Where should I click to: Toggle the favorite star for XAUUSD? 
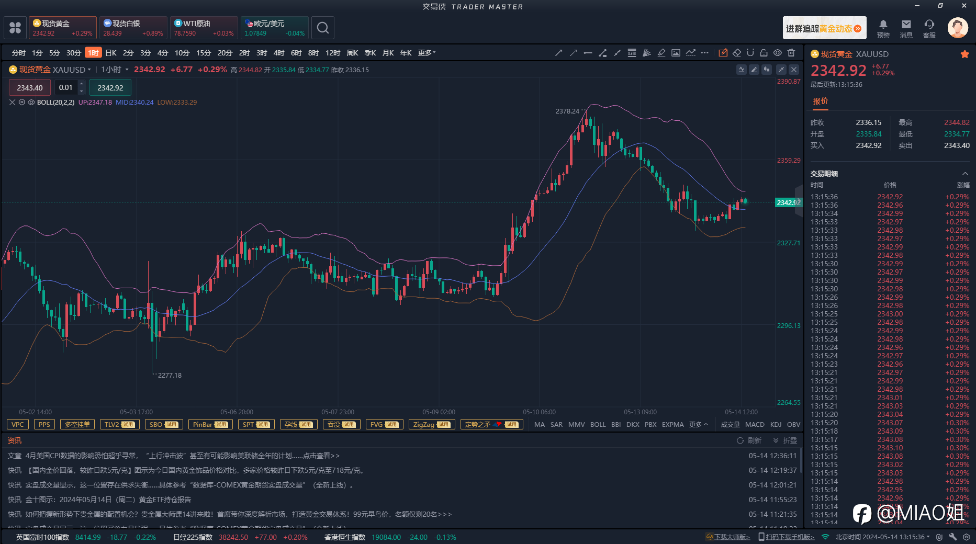coord(964,54)
